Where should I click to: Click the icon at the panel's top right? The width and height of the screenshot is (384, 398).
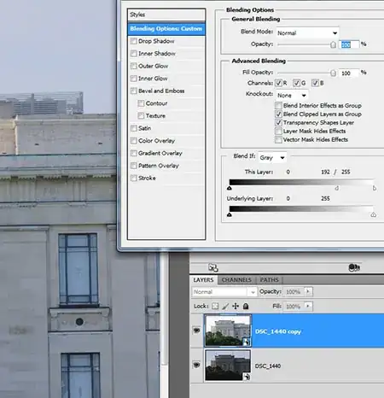coord(354,267)
